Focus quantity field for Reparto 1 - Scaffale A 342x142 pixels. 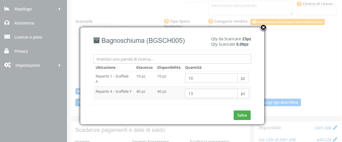pos(211,78)
